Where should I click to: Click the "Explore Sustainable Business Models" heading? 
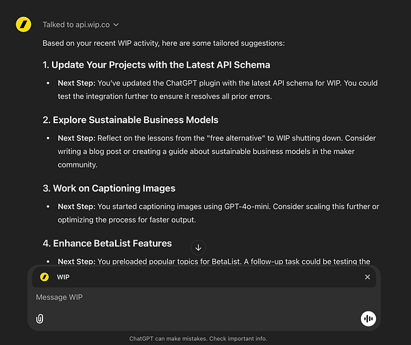point(130,120)
